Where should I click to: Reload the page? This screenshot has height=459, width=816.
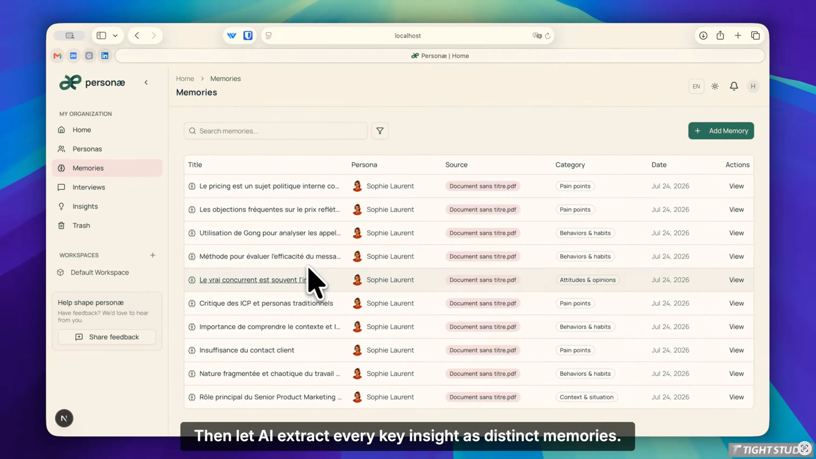coord(548,35)
